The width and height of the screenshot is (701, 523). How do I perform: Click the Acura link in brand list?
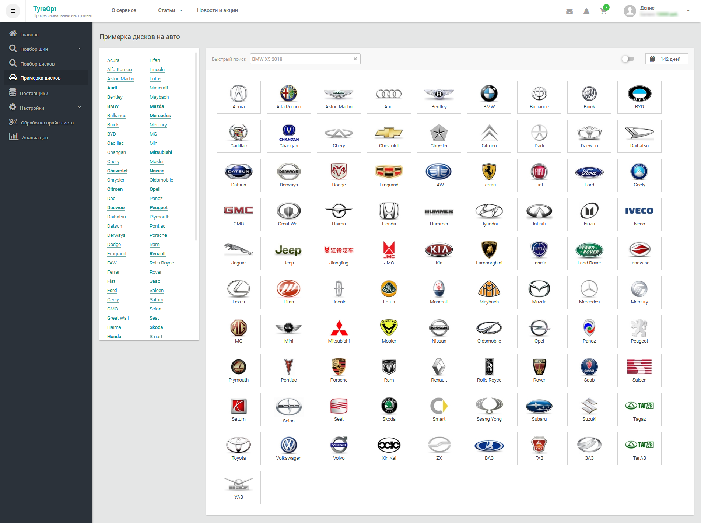113,60
